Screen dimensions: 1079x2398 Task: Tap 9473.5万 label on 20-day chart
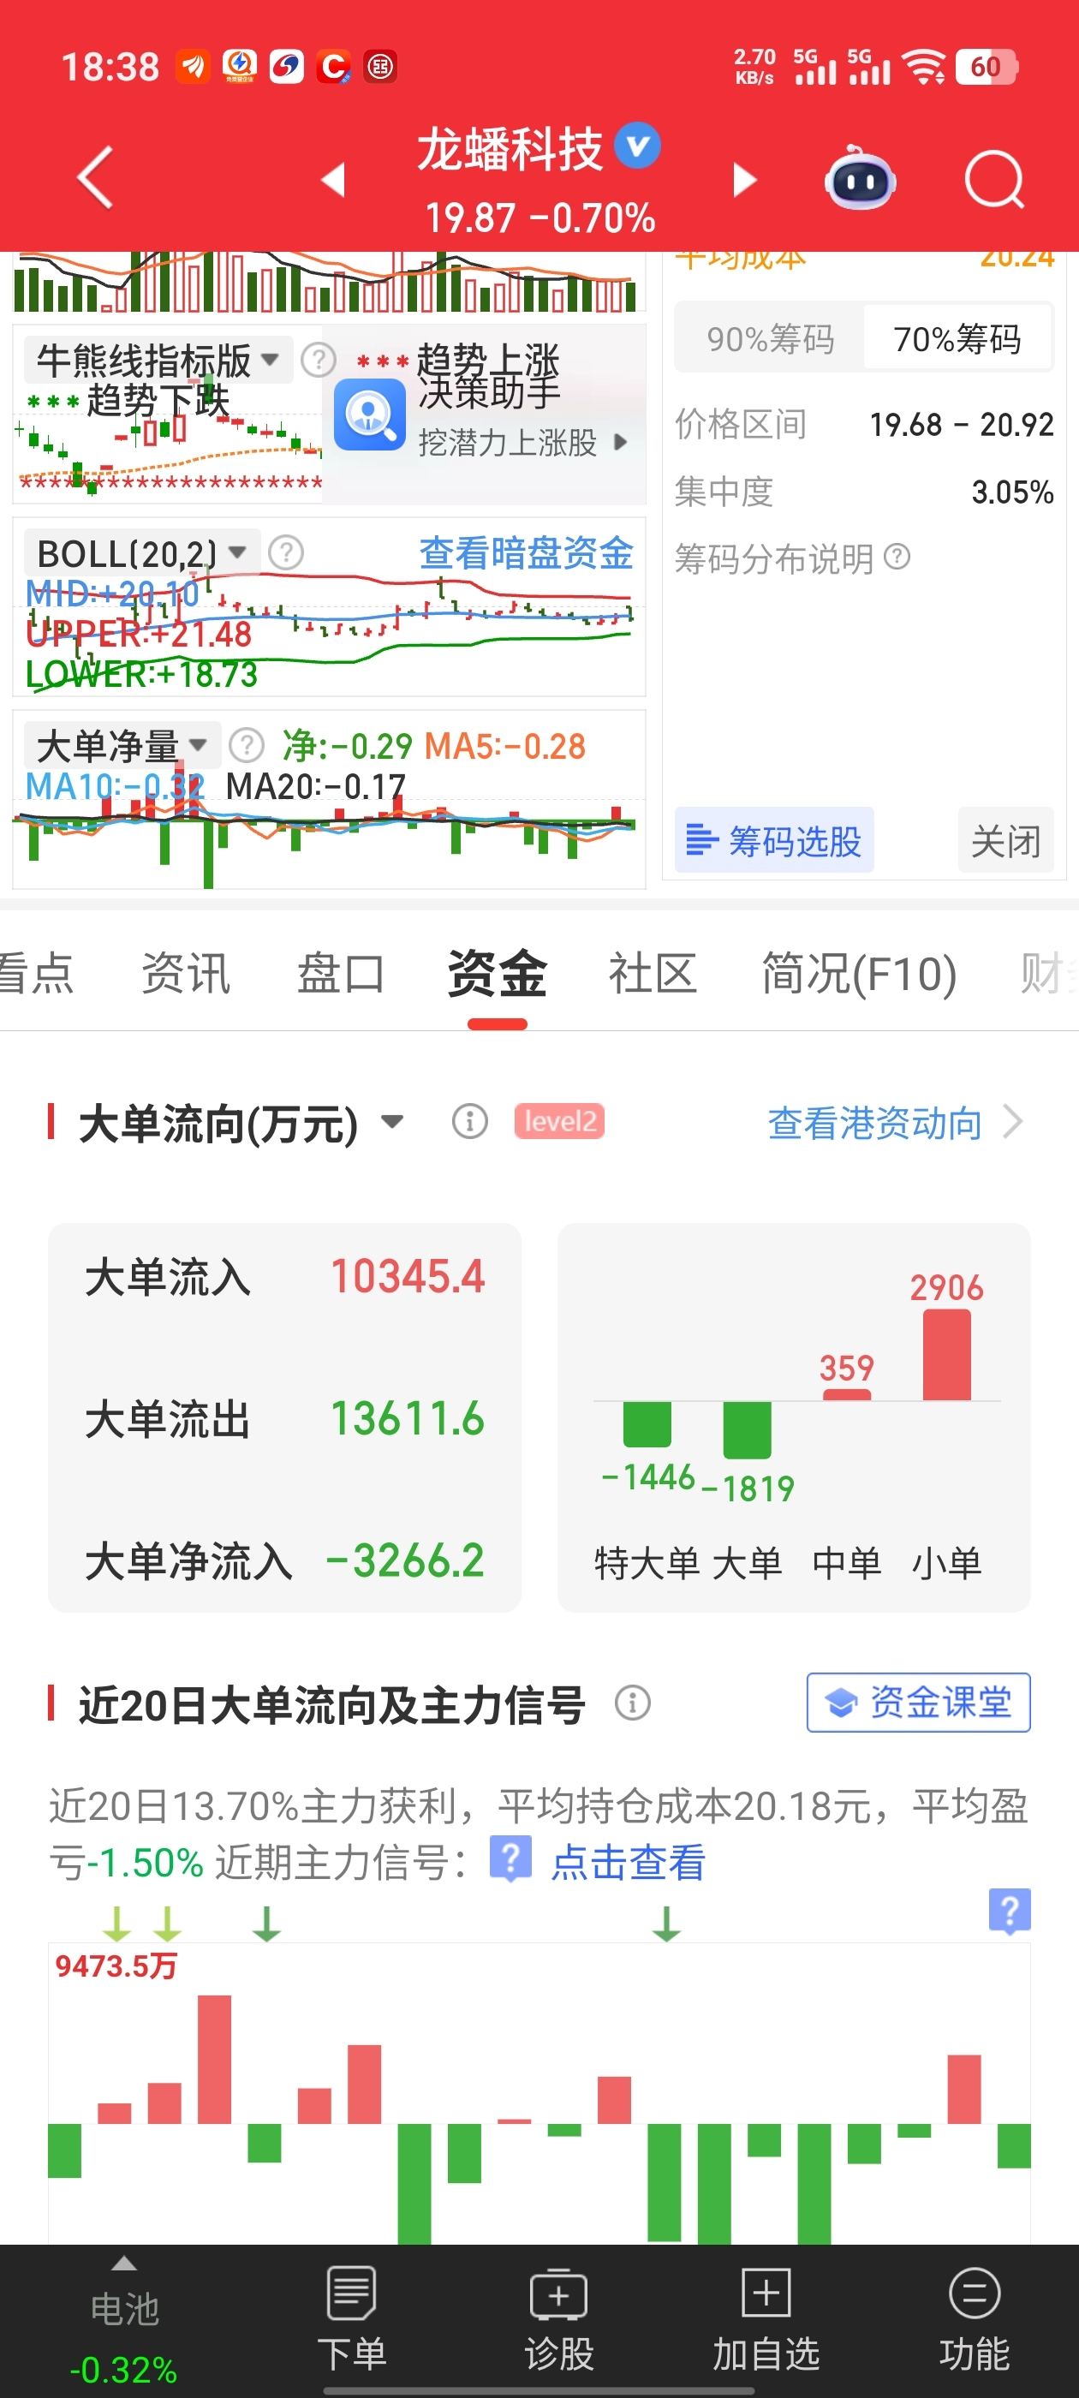pyautogui.click(x=116, y=1966)
